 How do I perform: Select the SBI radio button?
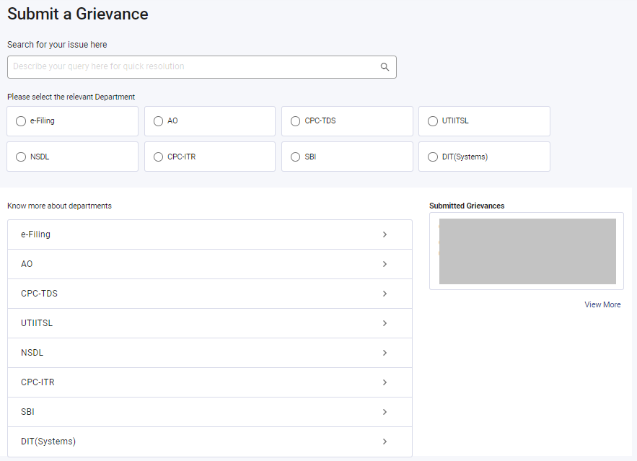(295, 157)
